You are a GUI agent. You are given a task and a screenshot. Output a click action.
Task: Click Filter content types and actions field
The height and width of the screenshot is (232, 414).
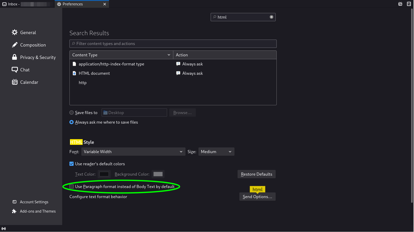click(x=173, y=44)
